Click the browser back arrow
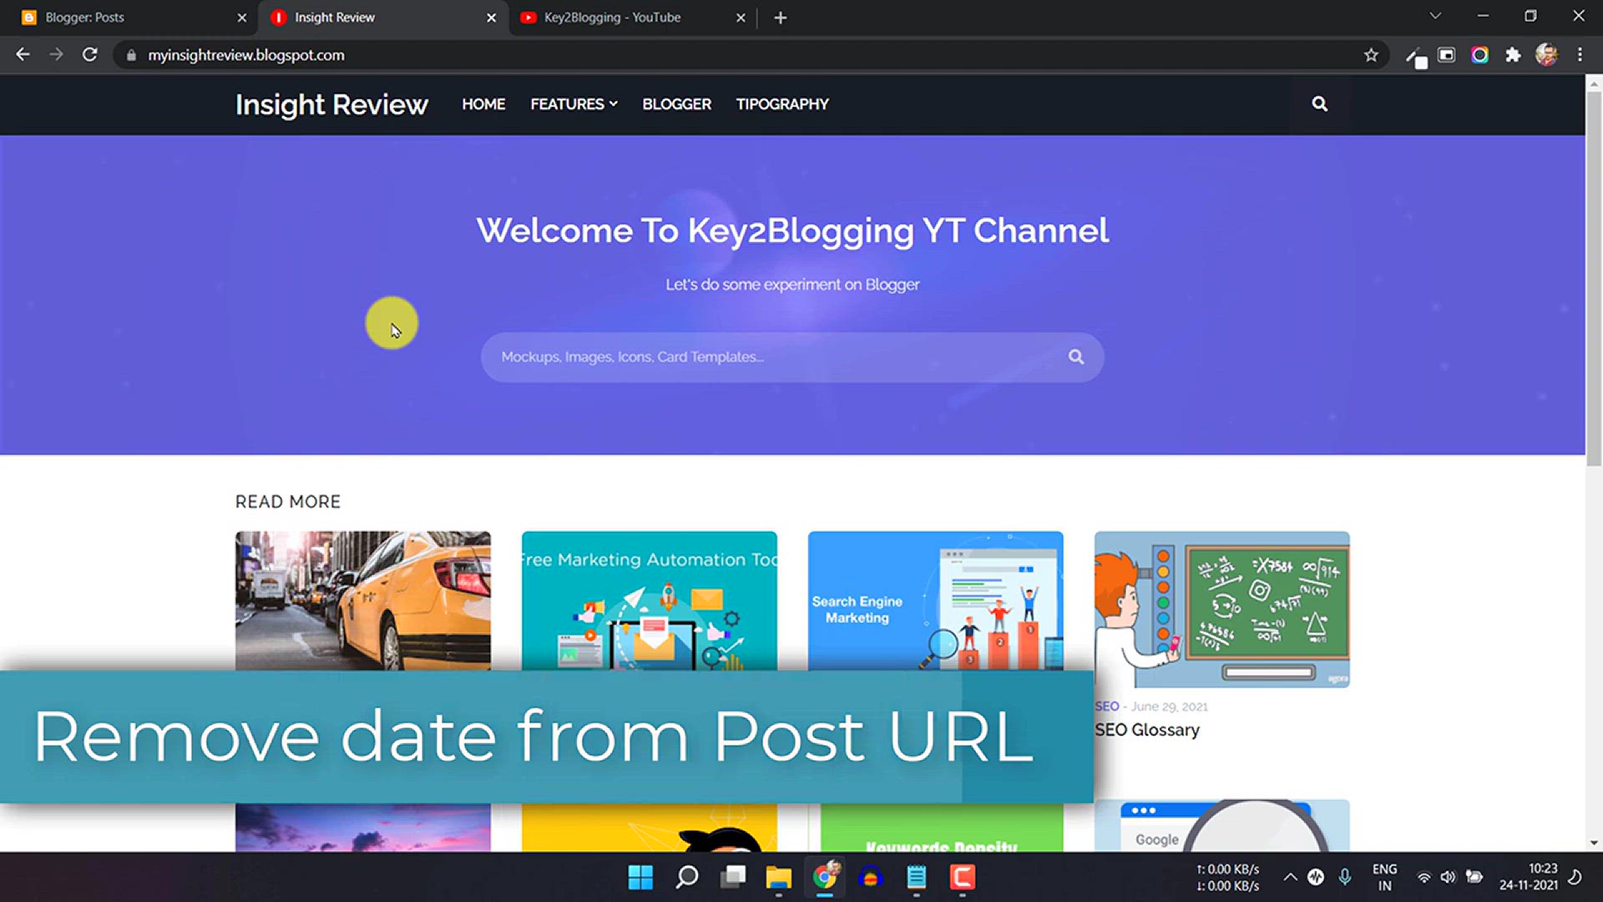This screenshot has height=902, width=1603. [23, 55]
